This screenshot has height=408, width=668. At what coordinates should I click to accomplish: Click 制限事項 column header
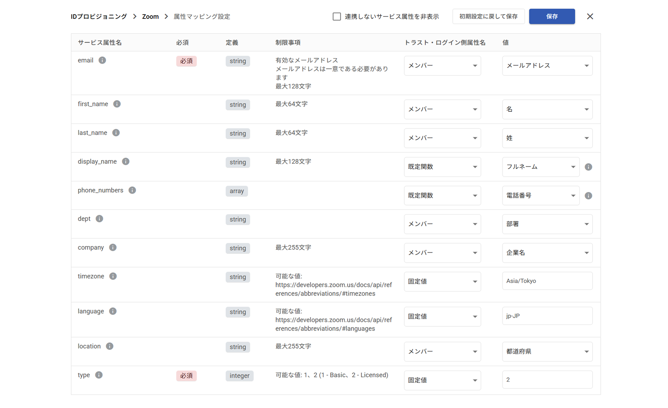click(x=288, y=43)
